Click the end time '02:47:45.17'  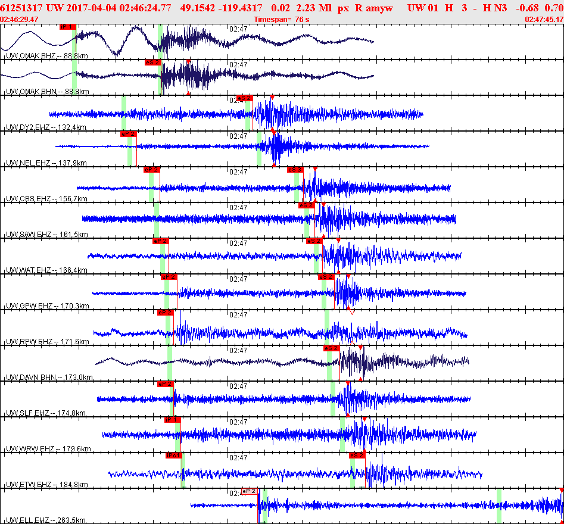pyautogui.click(x=544, y=20)
